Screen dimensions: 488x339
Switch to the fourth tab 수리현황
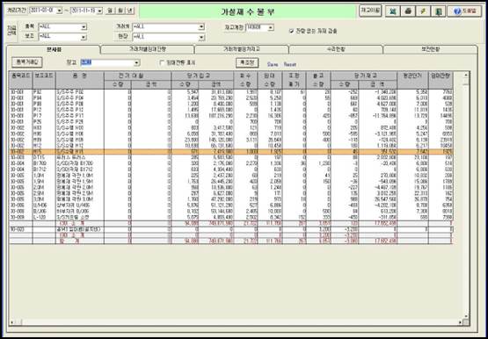[x=336, y=49]
